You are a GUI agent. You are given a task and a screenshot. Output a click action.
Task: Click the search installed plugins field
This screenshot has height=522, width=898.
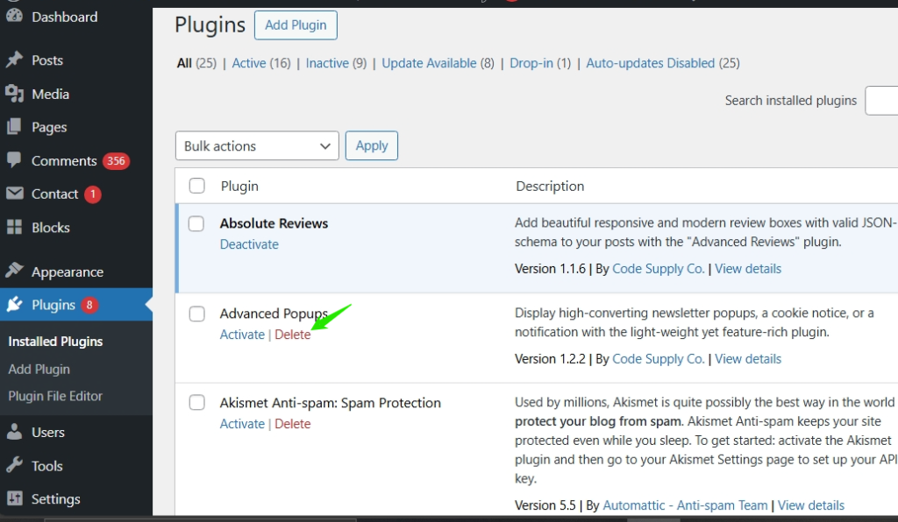pos(881,101)
